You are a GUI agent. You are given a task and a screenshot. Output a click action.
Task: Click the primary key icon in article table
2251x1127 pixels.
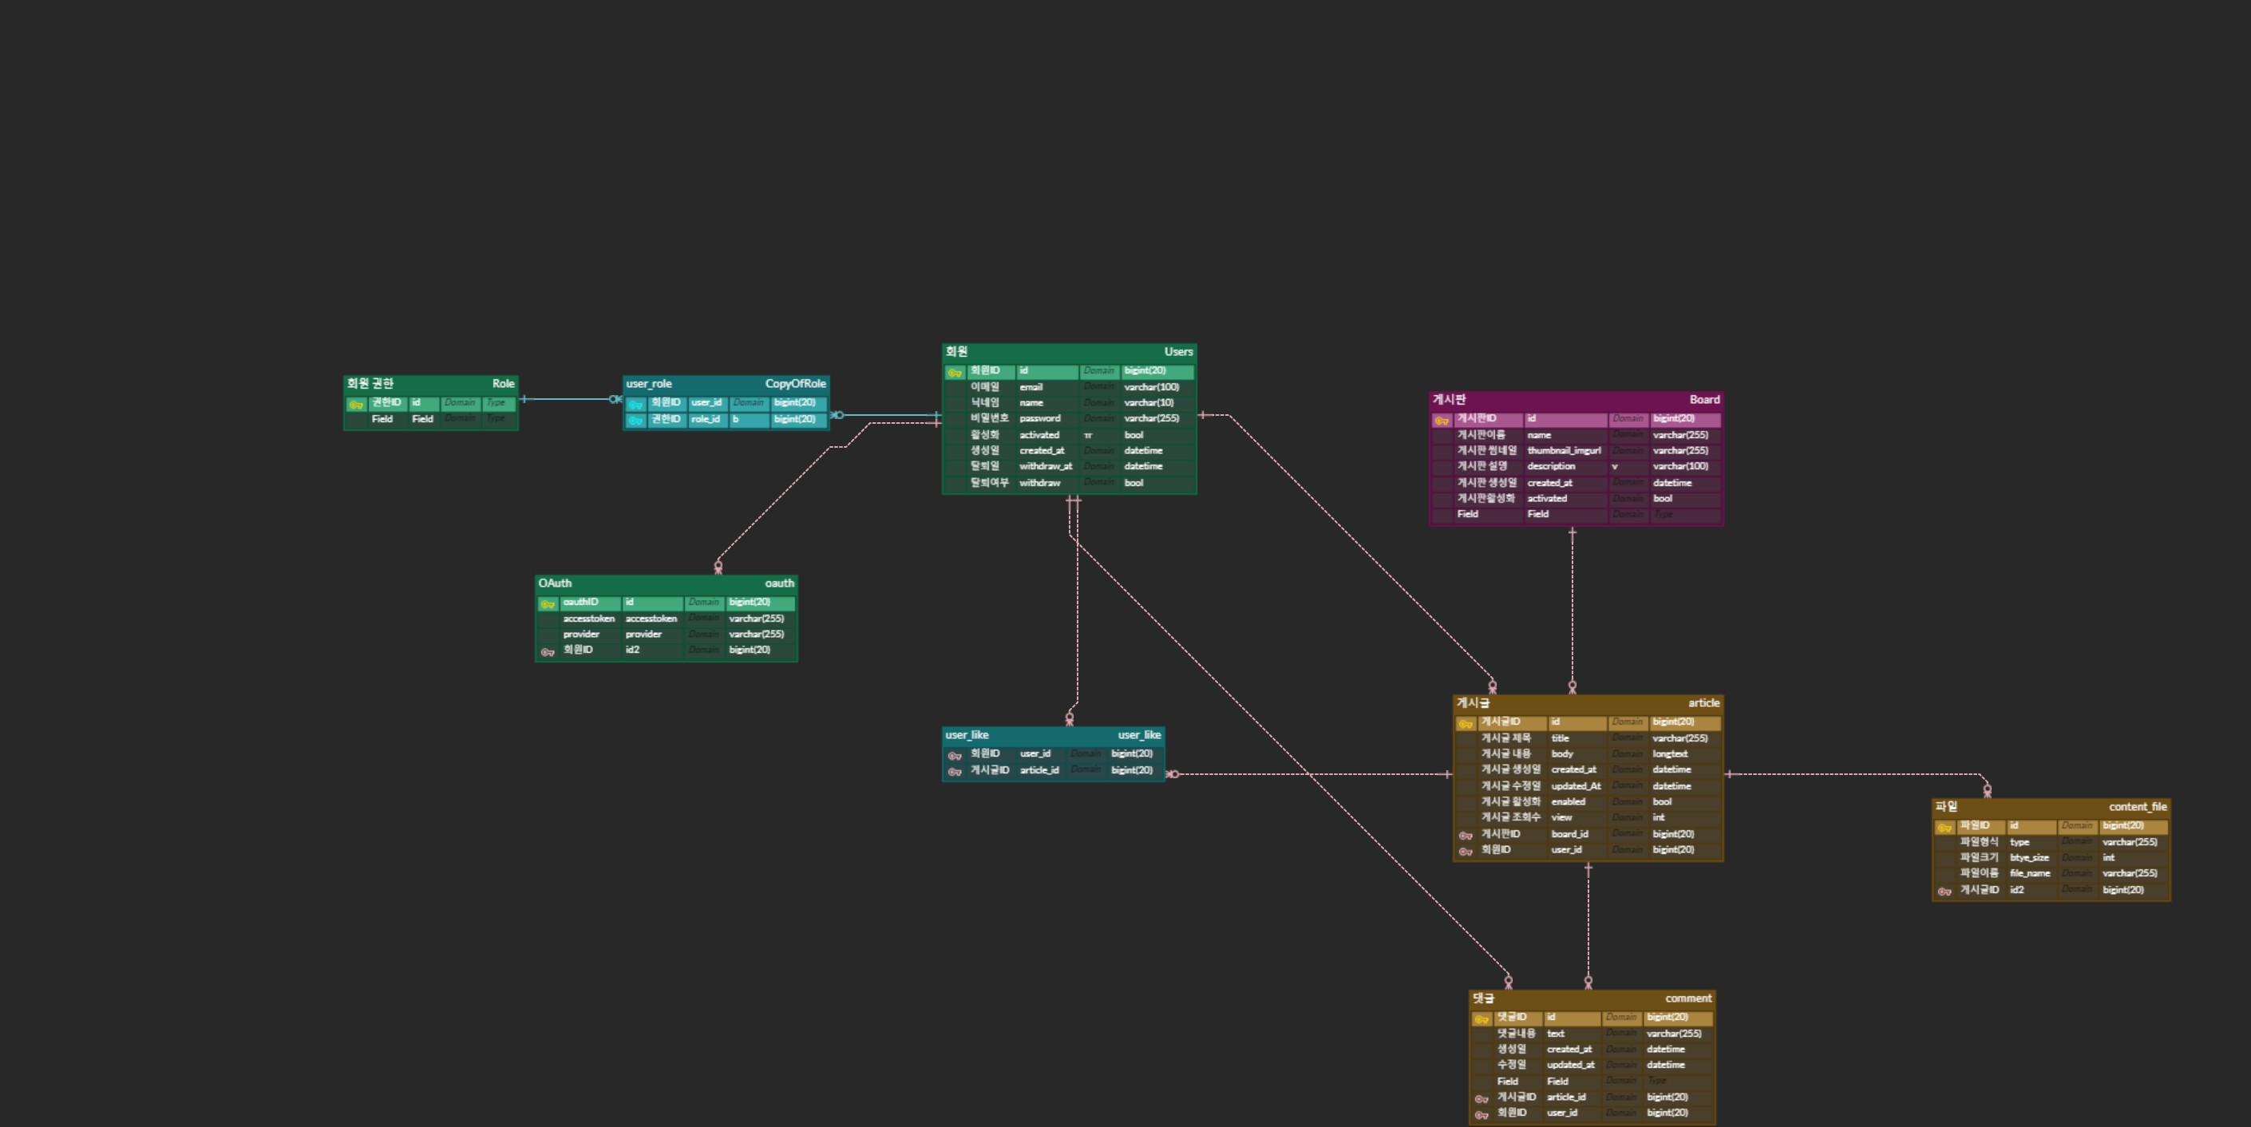[1466, 724]
